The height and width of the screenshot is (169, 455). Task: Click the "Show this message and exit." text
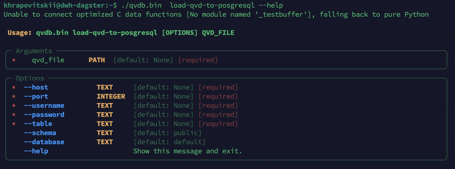pos(188,151)
